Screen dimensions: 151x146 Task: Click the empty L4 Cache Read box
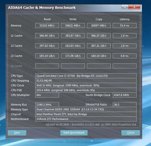[47, 66]
